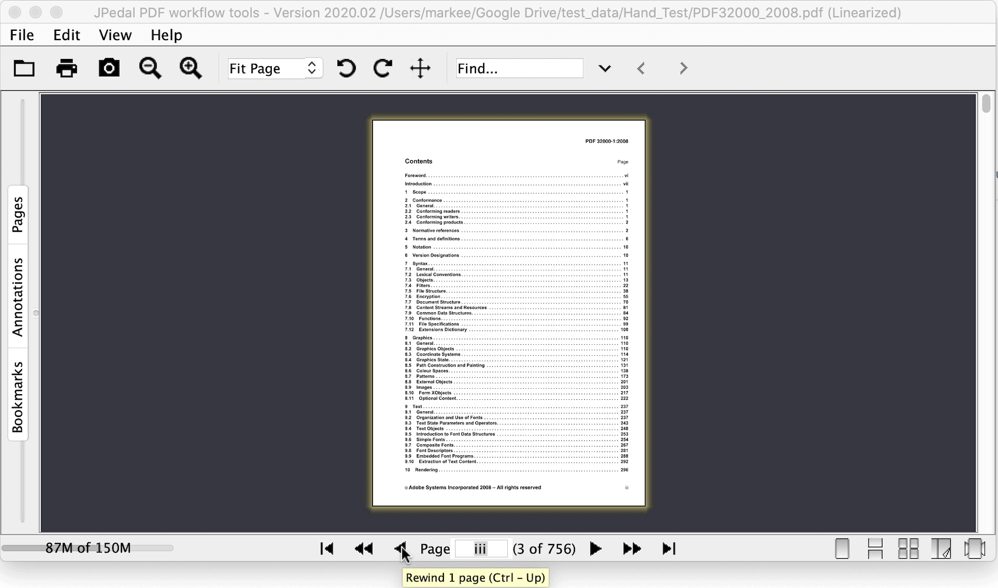The image size is (998, 588).
Task: Switch to the Annotations side tab
Action: (18, 297)
